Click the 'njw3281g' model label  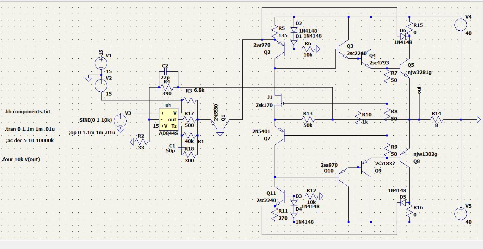point(420,72)
